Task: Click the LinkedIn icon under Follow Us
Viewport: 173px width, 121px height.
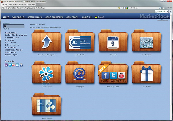Action: pyautogui.click(x=18, y=65)
